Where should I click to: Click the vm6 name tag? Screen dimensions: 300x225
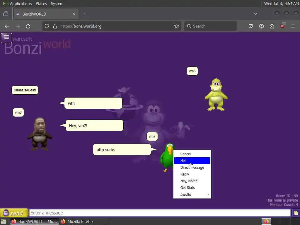click(192, 71)
